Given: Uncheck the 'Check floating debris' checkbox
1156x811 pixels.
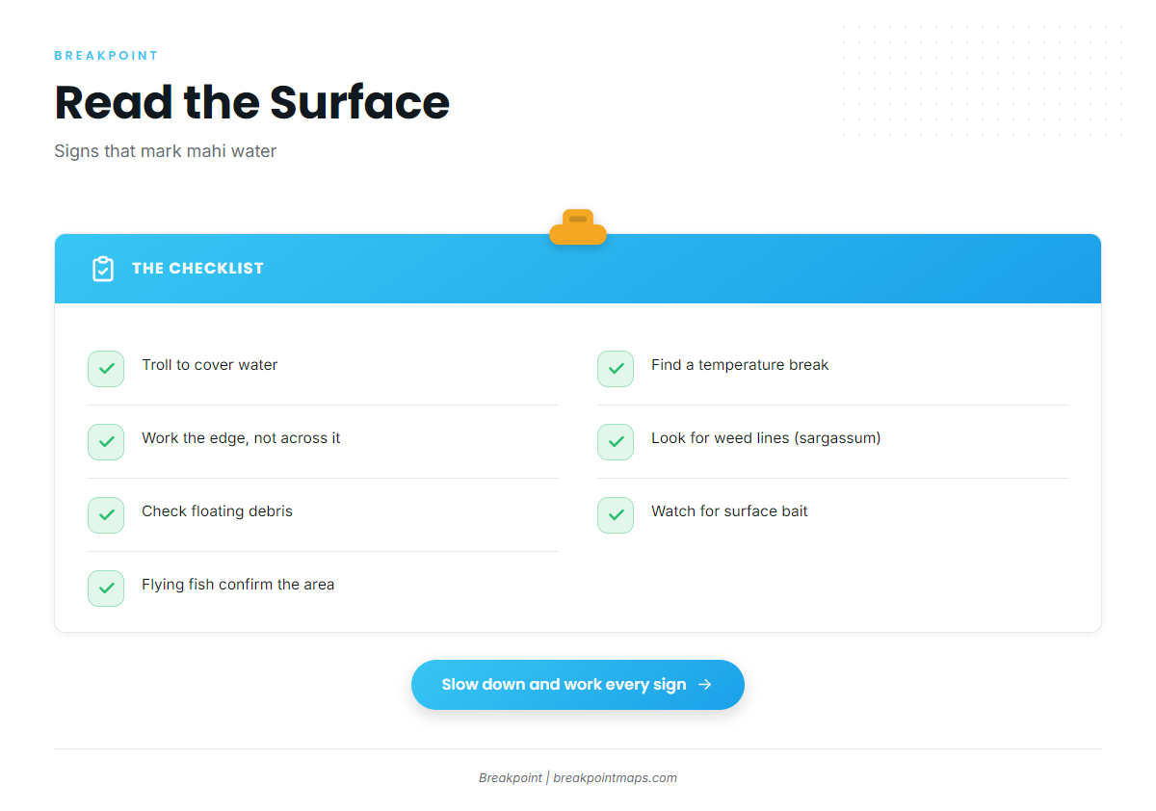Looking at the screenshot, I should tap(106, 515).
